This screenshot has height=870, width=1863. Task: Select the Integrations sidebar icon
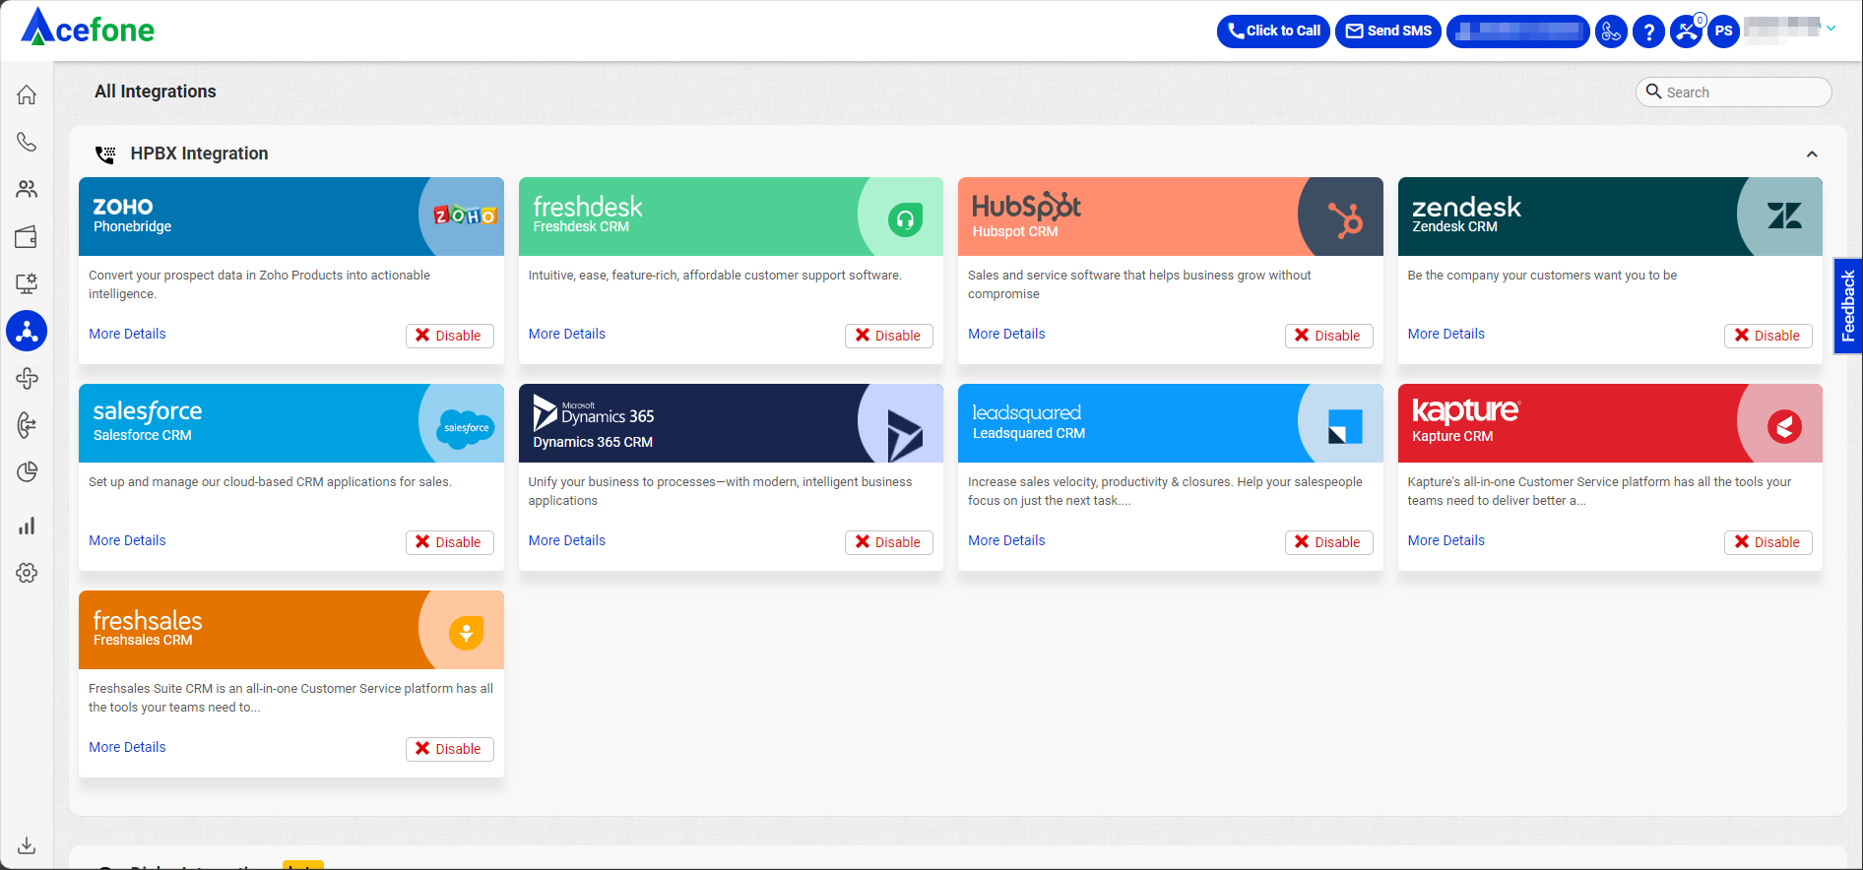tap(27, 331)
